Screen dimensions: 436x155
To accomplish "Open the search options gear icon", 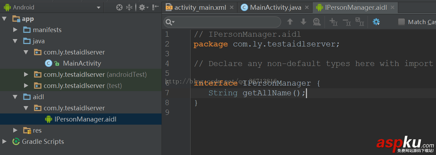I will pyautogui.click(x=376, y=22).
